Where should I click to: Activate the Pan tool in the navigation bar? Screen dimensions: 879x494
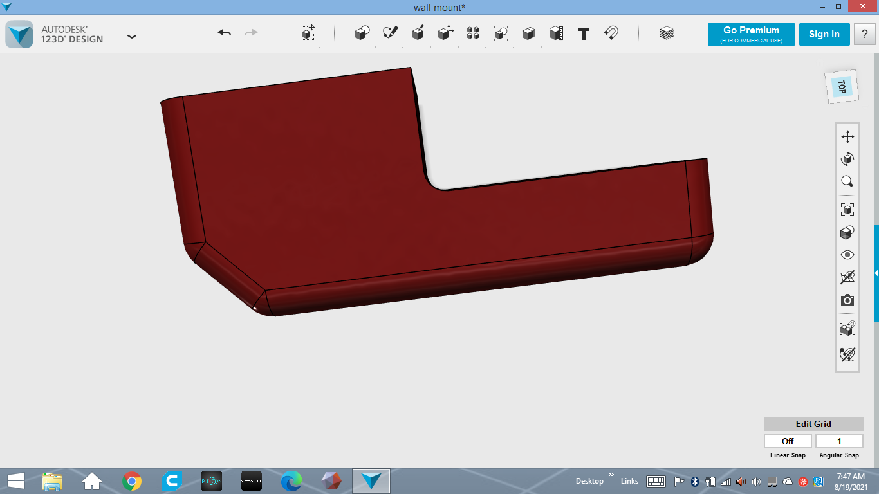(x=847, y=136)
